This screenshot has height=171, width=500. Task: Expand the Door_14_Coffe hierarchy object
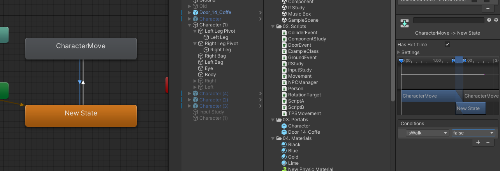tap(190, 12)
